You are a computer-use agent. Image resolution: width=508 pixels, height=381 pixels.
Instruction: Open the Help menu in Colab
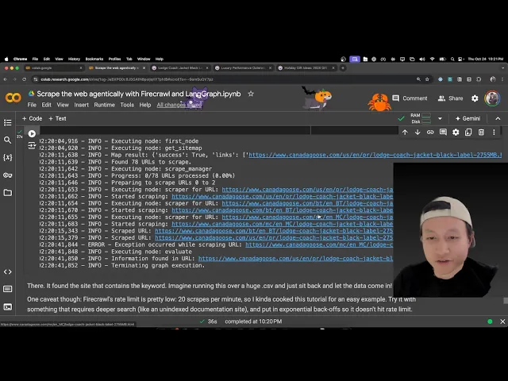pyautogui.click(x=145, y=105)
